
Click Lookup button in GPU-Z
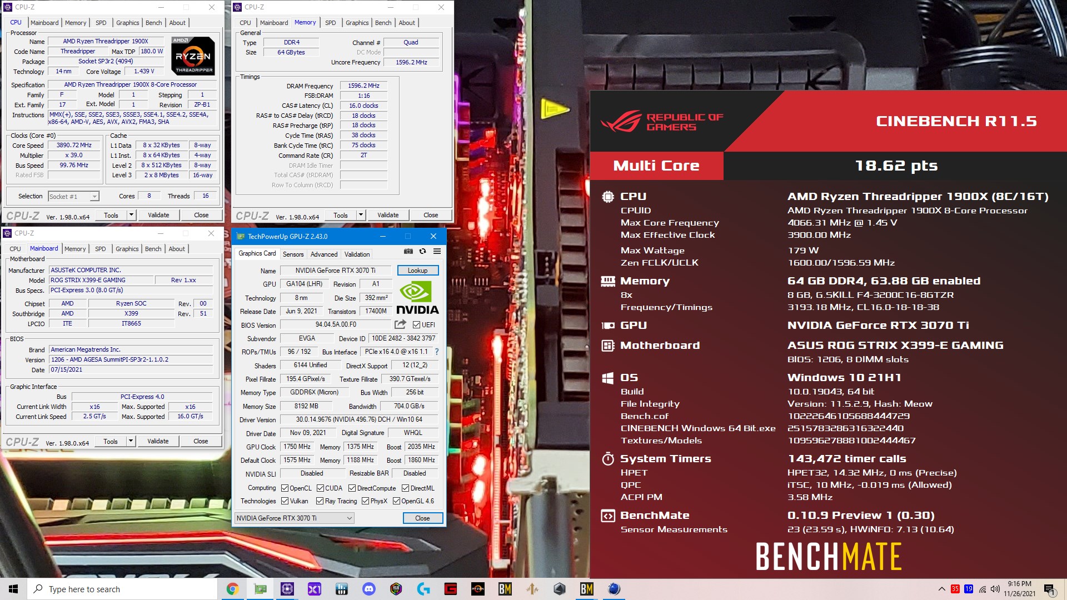coord(418,271)
